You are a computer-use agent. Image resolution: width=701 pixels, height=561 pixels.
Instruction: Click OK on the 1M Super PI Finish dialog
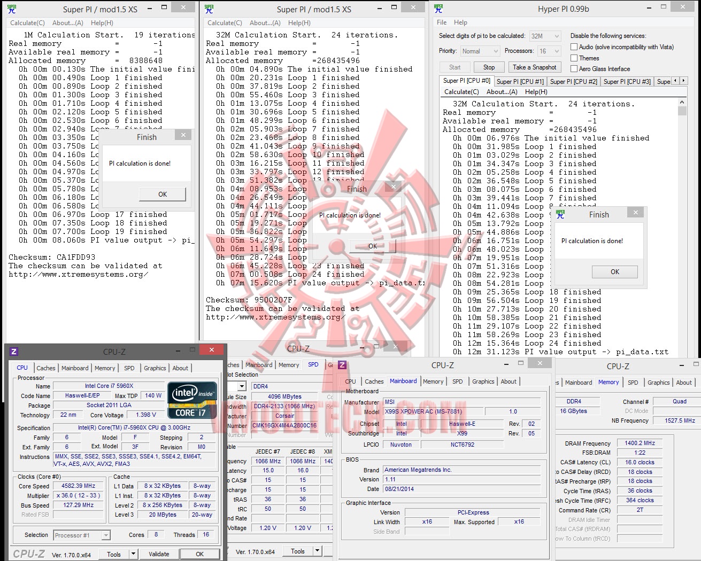(x=163, y=194)
